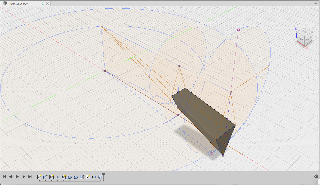Select the first extrude feature in the timeline

(x=45, y=177)
